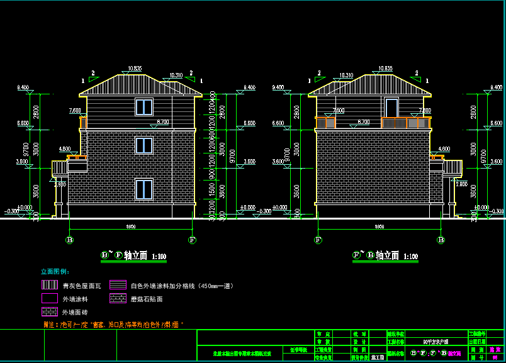Click the orange note text below the legend
Viewport: 506px width, 363px height.
pyautogui.click(x=113, y=325)
